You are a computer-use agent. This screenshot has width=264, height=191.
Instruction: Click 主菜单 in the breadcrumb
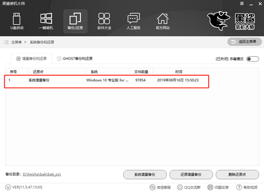17,42
